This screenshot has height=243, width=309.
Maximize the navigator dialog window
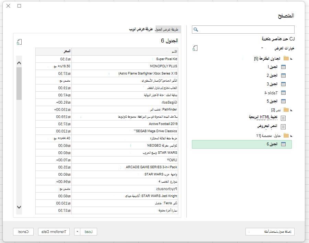click(x=19, y=6)
